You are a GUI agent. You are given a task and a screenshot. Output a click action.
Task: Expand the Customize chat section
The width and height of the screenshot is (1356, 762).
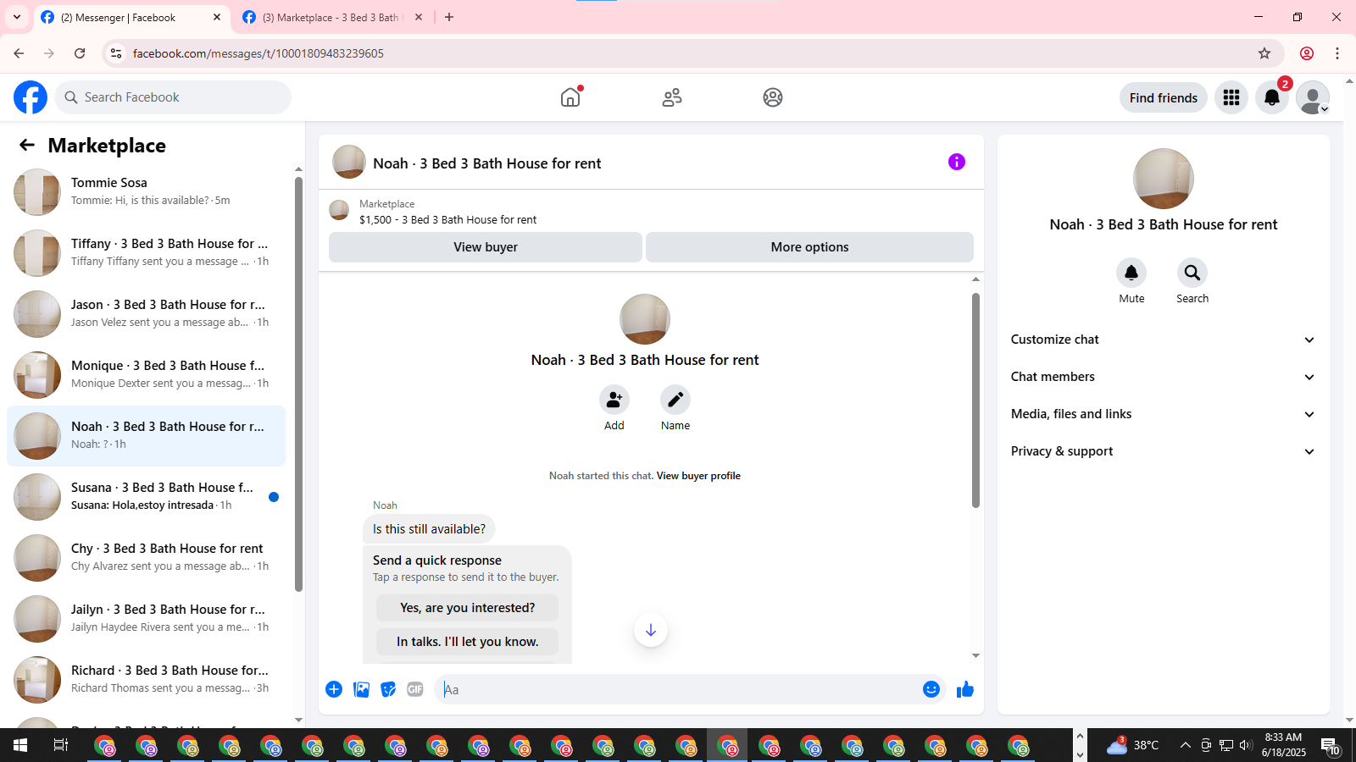1164,340
